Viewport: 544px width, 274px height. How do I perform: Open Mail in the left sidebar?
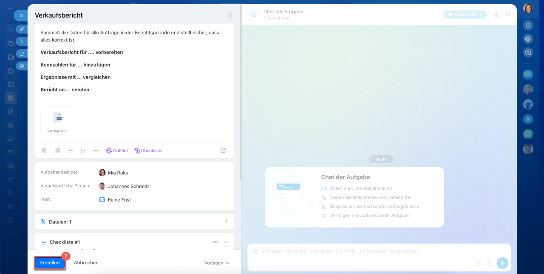point(11,152)
